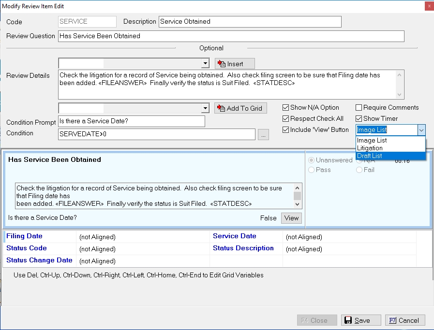Viewport: 434px width, 330px height.
Task: Disable the Include 'View' Button checkbox
Action: (x=286, y=129)
